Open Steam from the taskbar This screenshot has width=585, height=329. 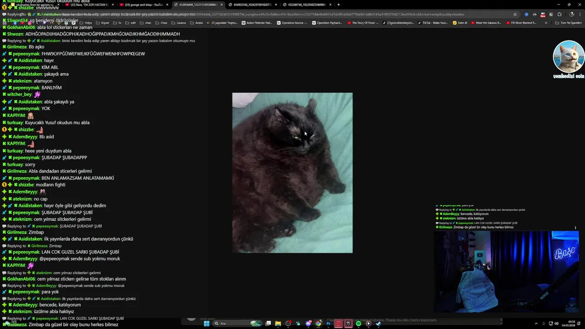[378, 324]
